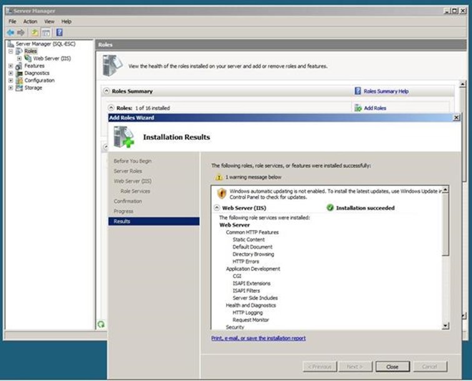This screenshot has width=472, height=381.
Task: Click the Up one level toolbar icon
Action: click(x=34, y=32)
